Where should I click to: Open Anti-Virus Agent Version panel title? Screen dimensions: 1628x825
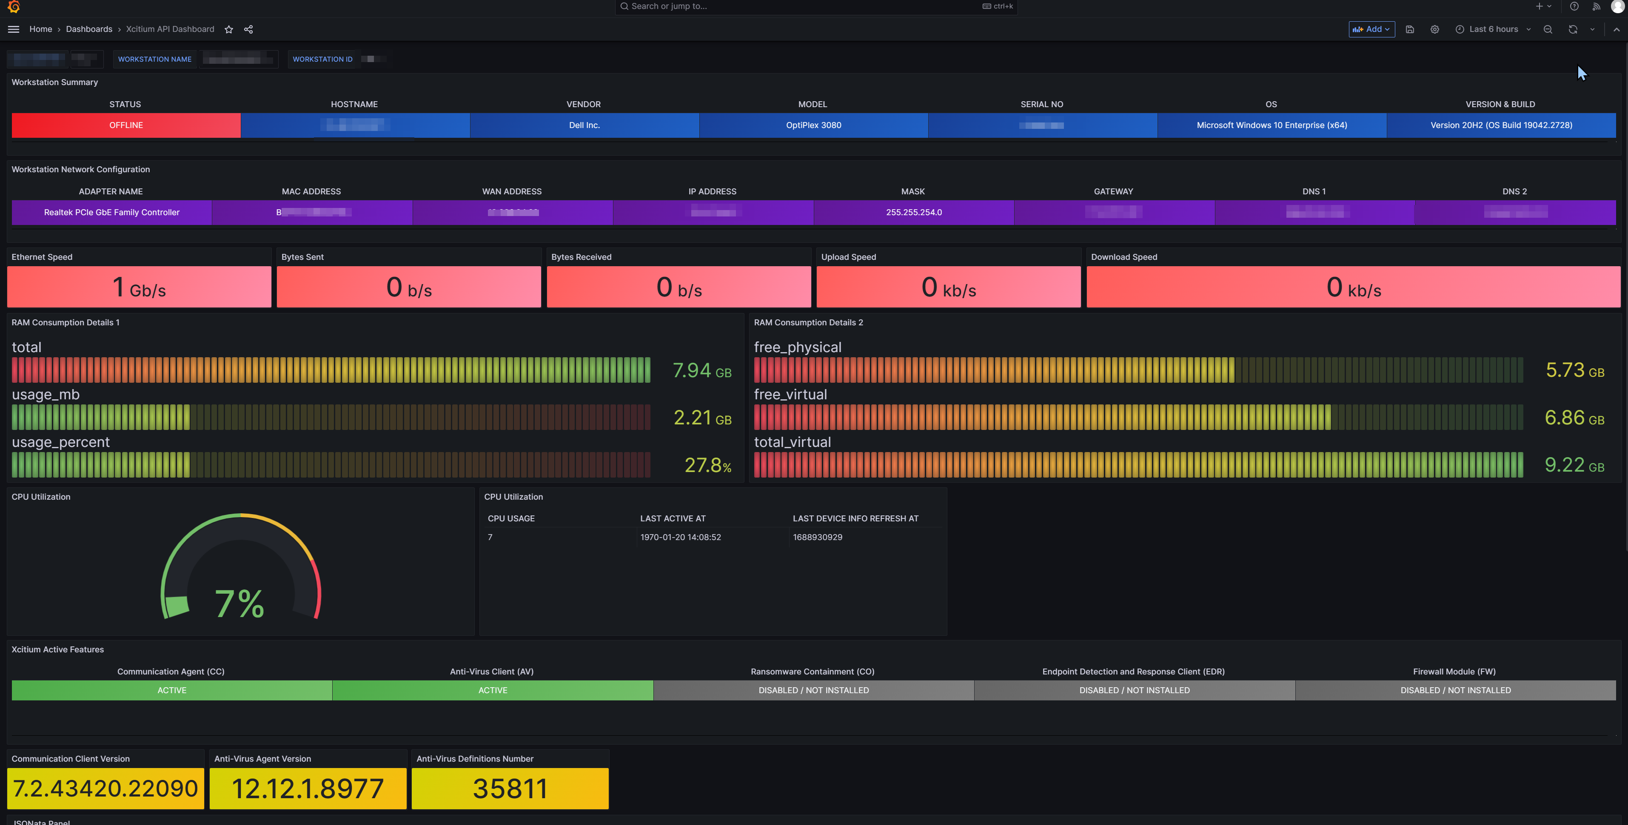click(262, 759)
